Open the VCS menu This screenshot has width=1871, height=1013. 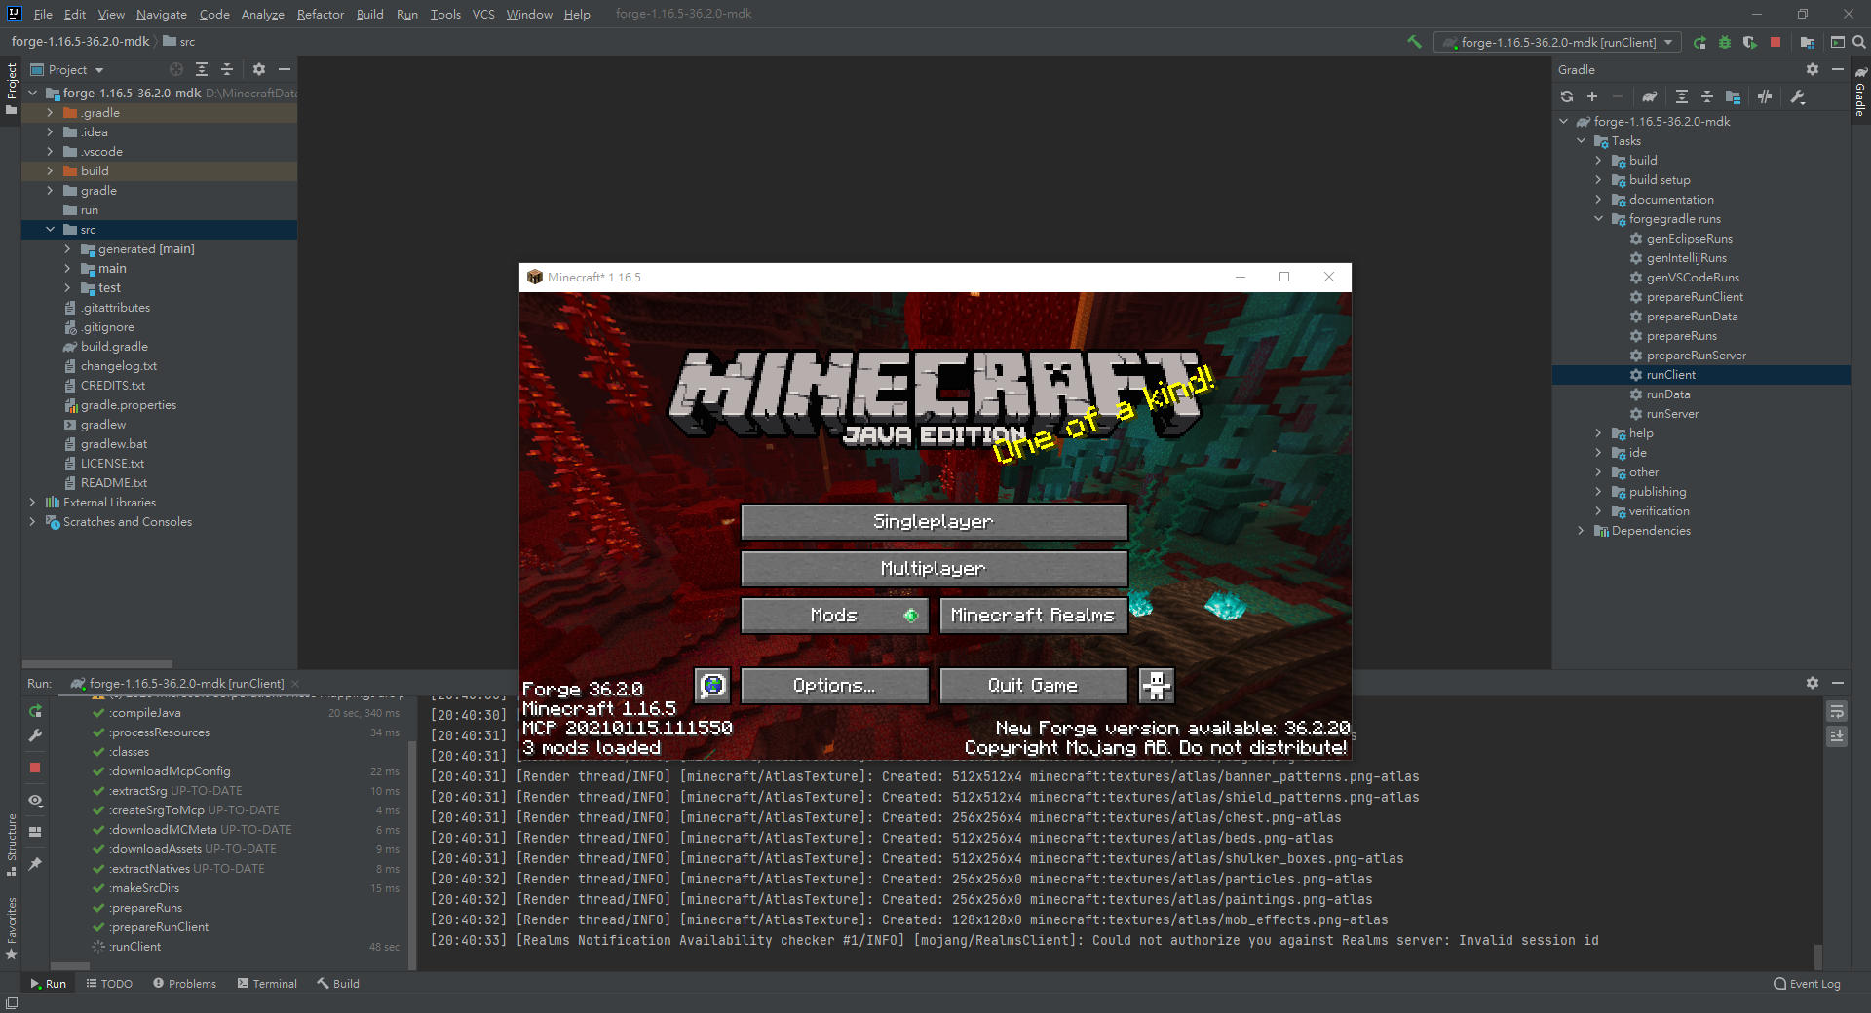pos(483,14)
